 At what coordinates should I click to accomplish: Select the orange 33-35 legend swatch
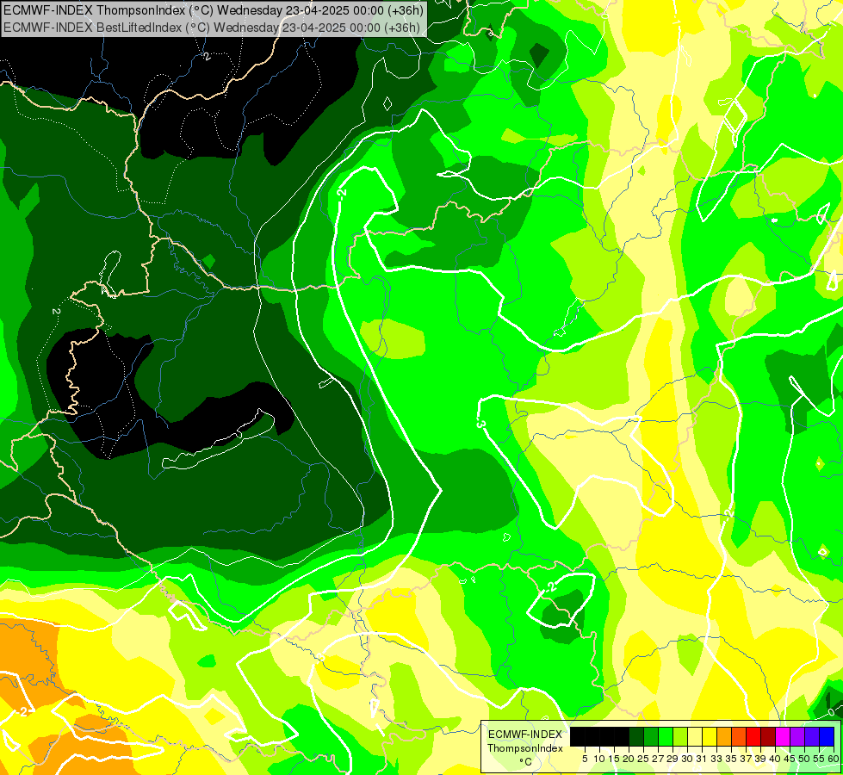coord(724,736)
